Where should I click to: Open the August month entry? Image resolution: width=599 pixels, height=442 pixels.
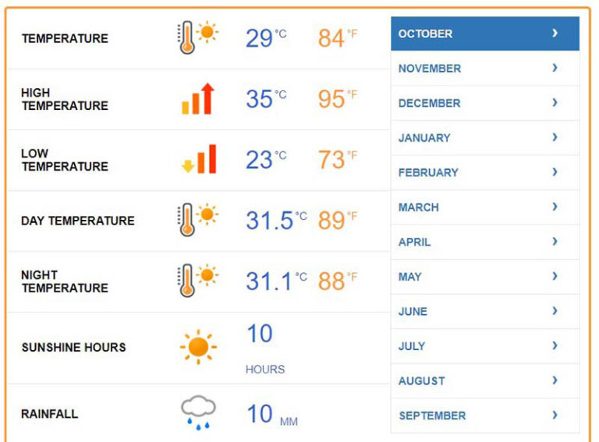(x=421, y=381)
